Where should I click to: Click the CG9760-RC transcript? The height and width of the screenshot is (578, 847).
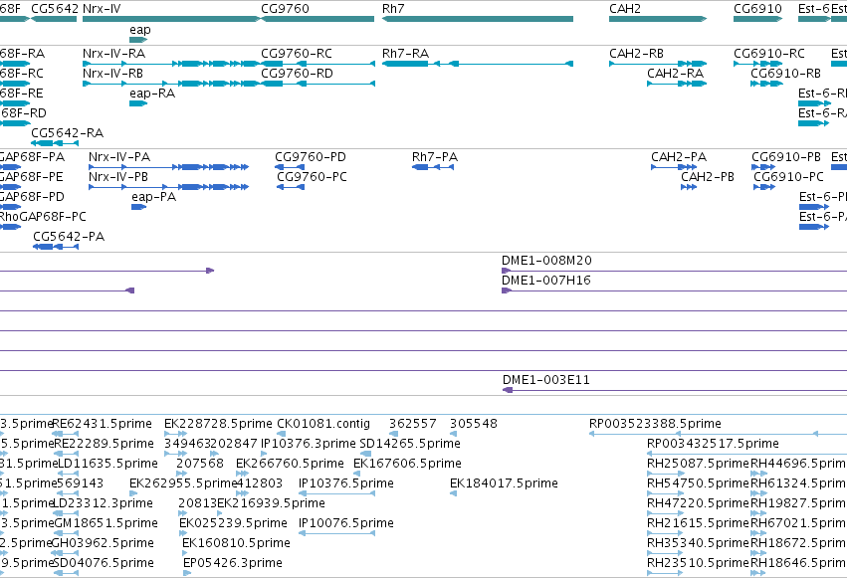[x=318, y=64]
